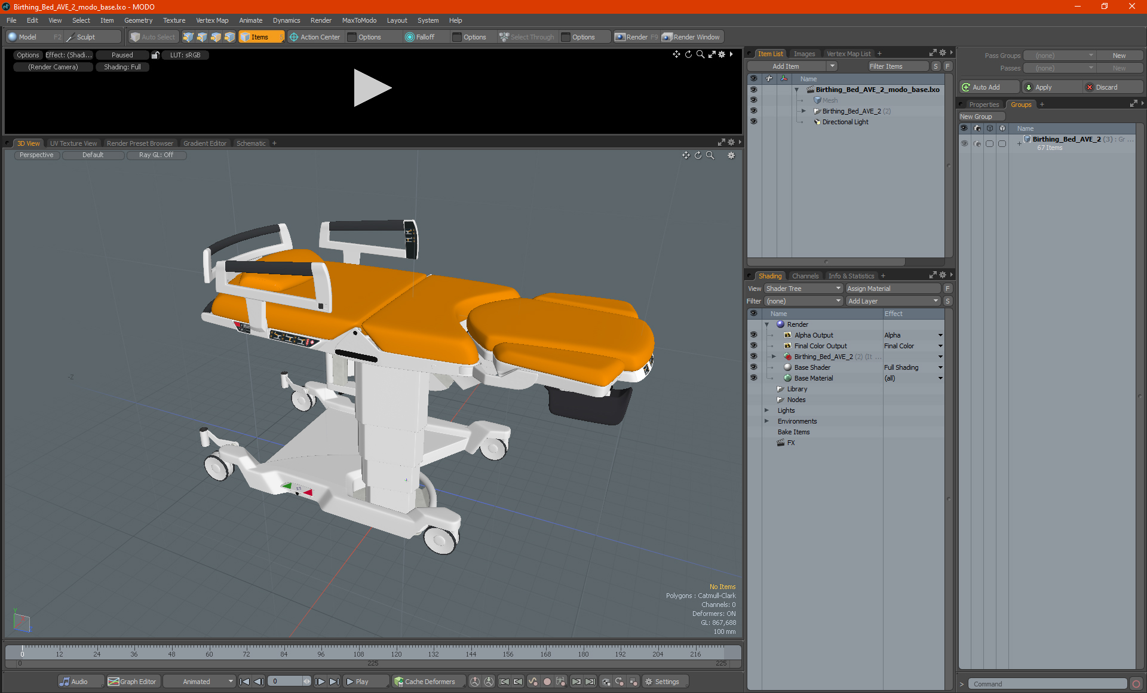Click the Render button in toolbar
The width and height of the screenshot is (1147, 693).
click(637, 37)
